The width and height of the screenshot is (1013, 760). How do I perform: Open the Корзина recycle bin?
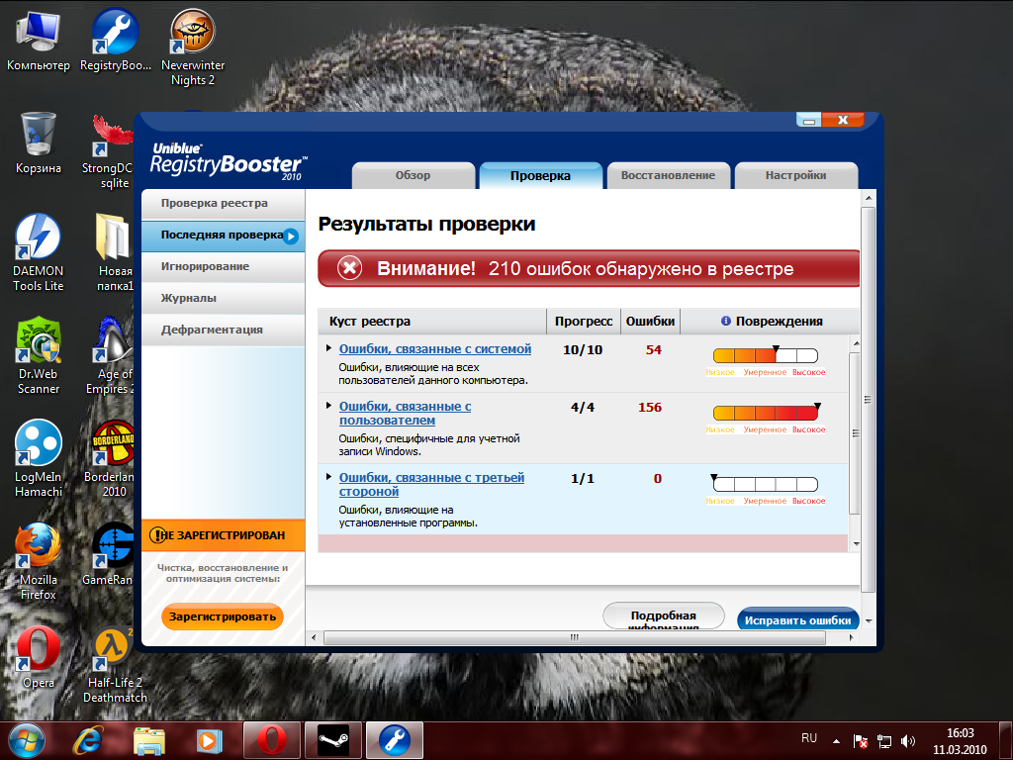coord(39,142)
